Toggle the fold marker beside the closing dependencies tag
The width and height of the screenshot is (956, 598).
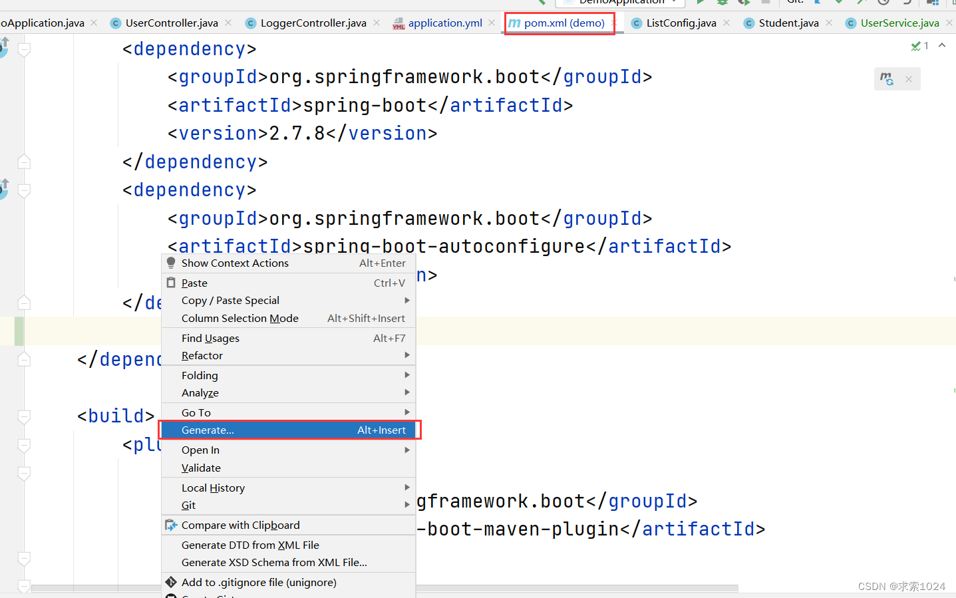click(x=24, y=360)
